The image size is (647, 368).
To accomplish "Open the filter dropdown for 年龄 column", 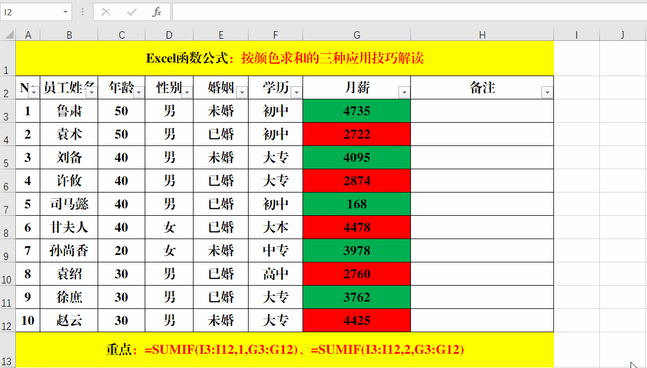I will tap(138, 93).
